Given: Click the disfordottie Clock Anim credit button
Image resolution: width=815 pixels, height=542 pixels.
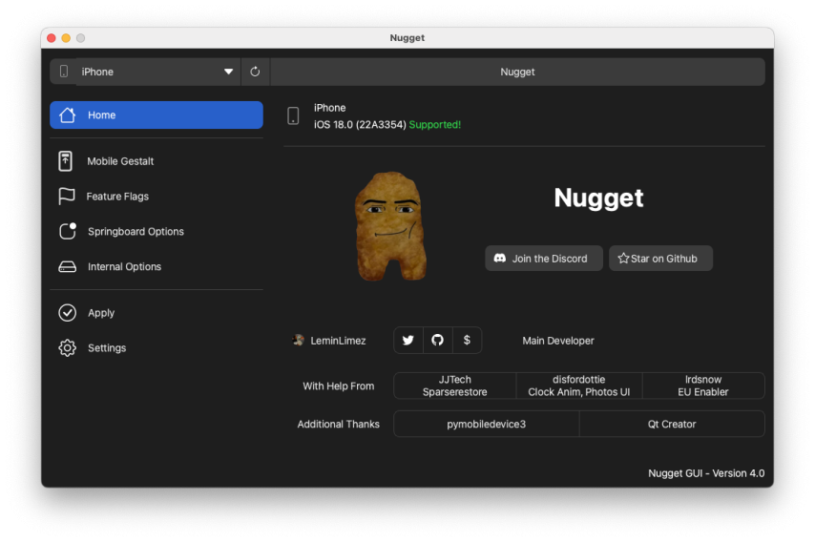Looking at the screenshot, I should tap(579, 386).
